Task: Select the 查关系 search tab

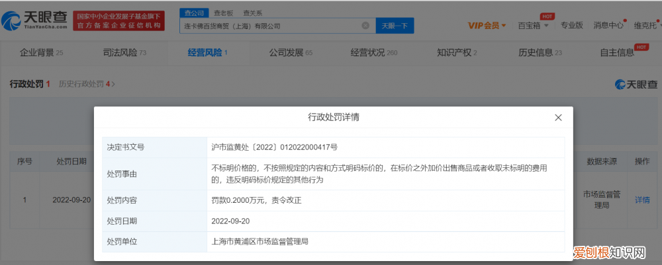Action: 254,13
